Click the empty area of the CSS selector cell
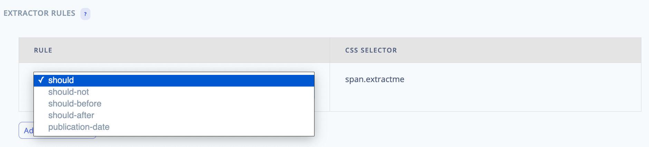 (x=518, y=98)
